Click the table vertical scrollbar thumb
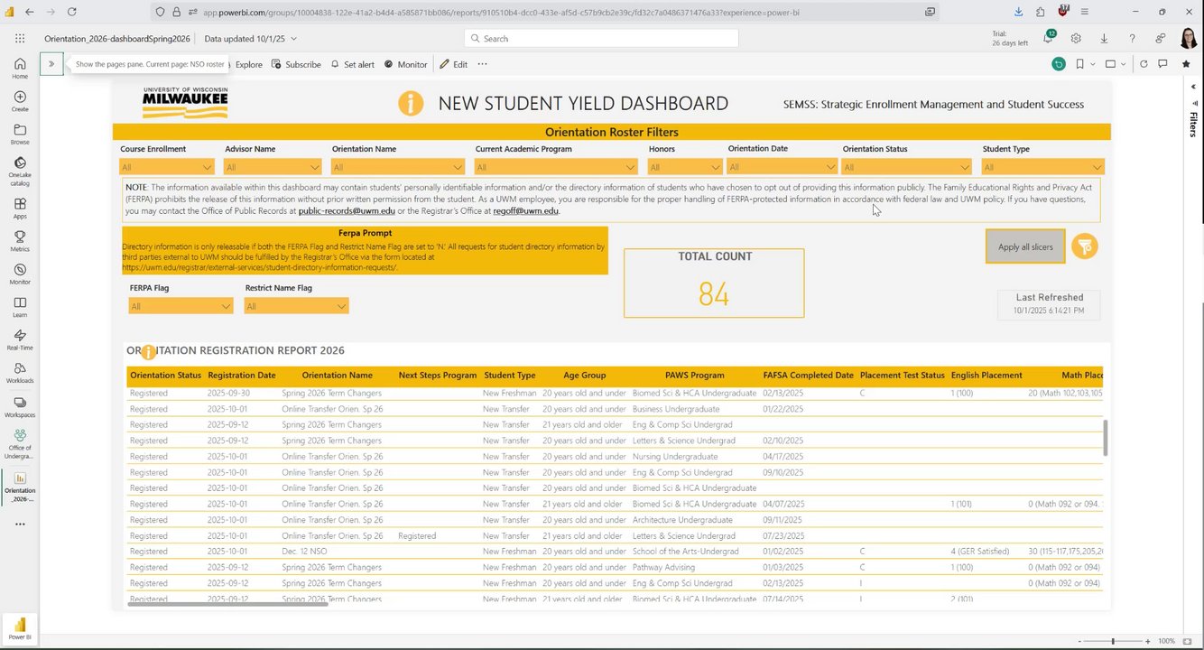 1106,437
